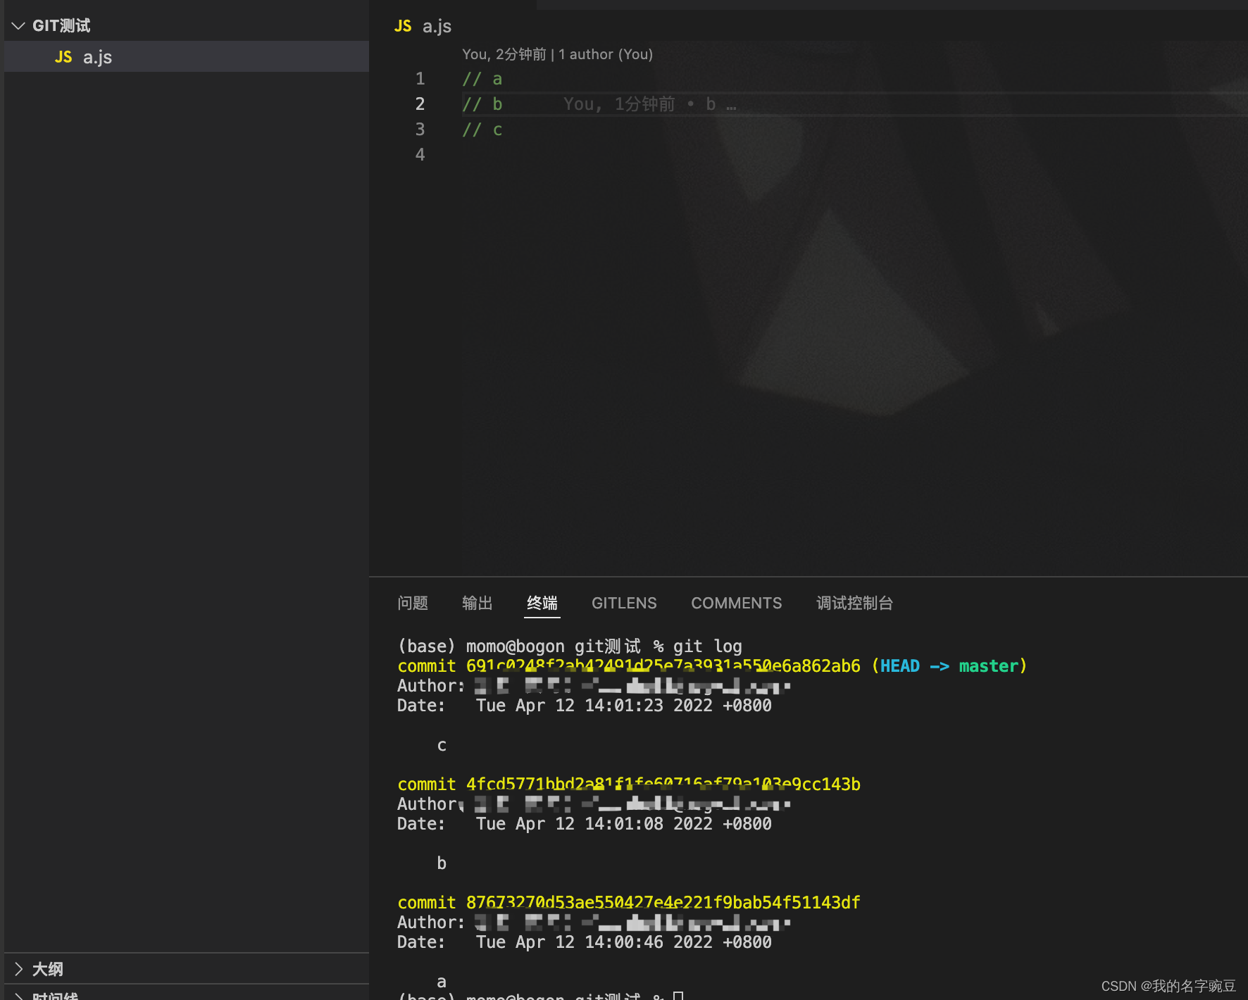1248x1000 pixels.
Task: Switch to the 调试控制台 debug console tab
Action: 855,603
